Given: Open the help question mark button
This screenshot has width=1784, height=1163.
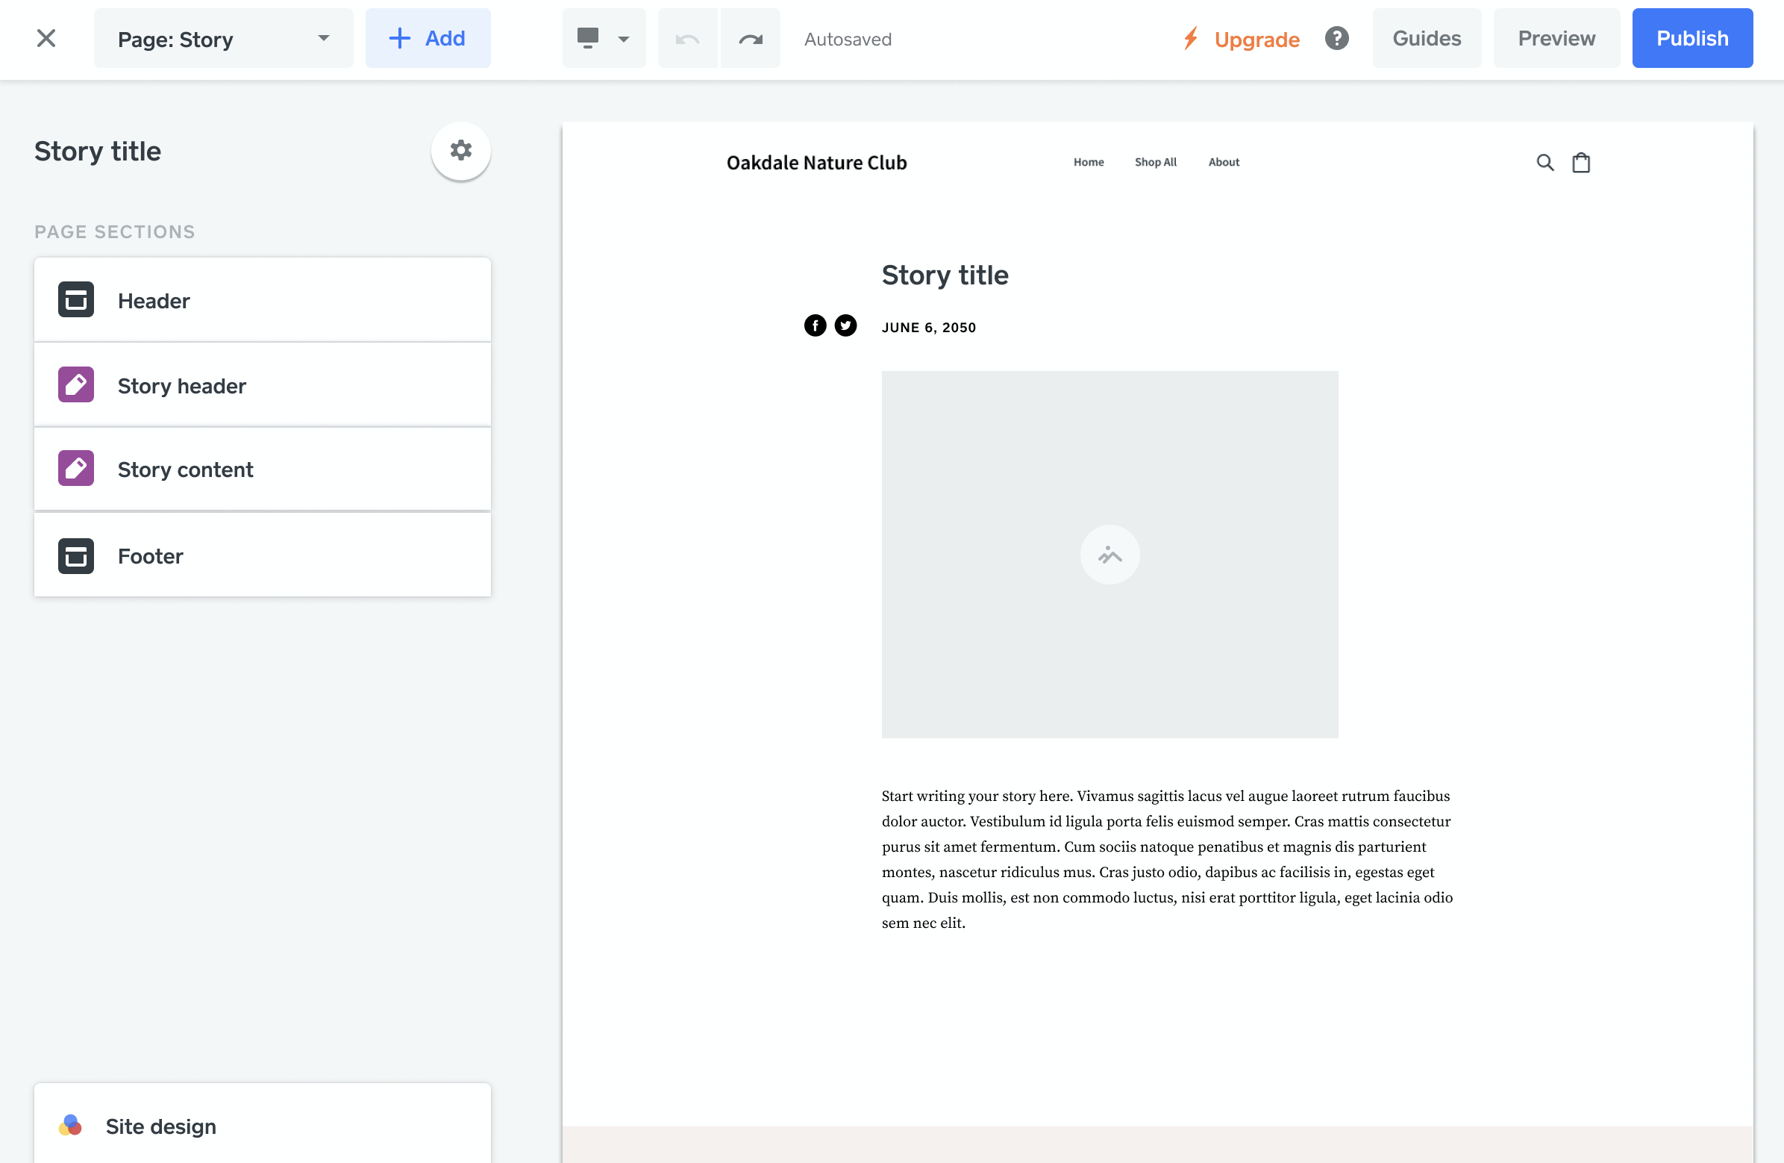Looking at the screenshot, I should click(1337, 38).
